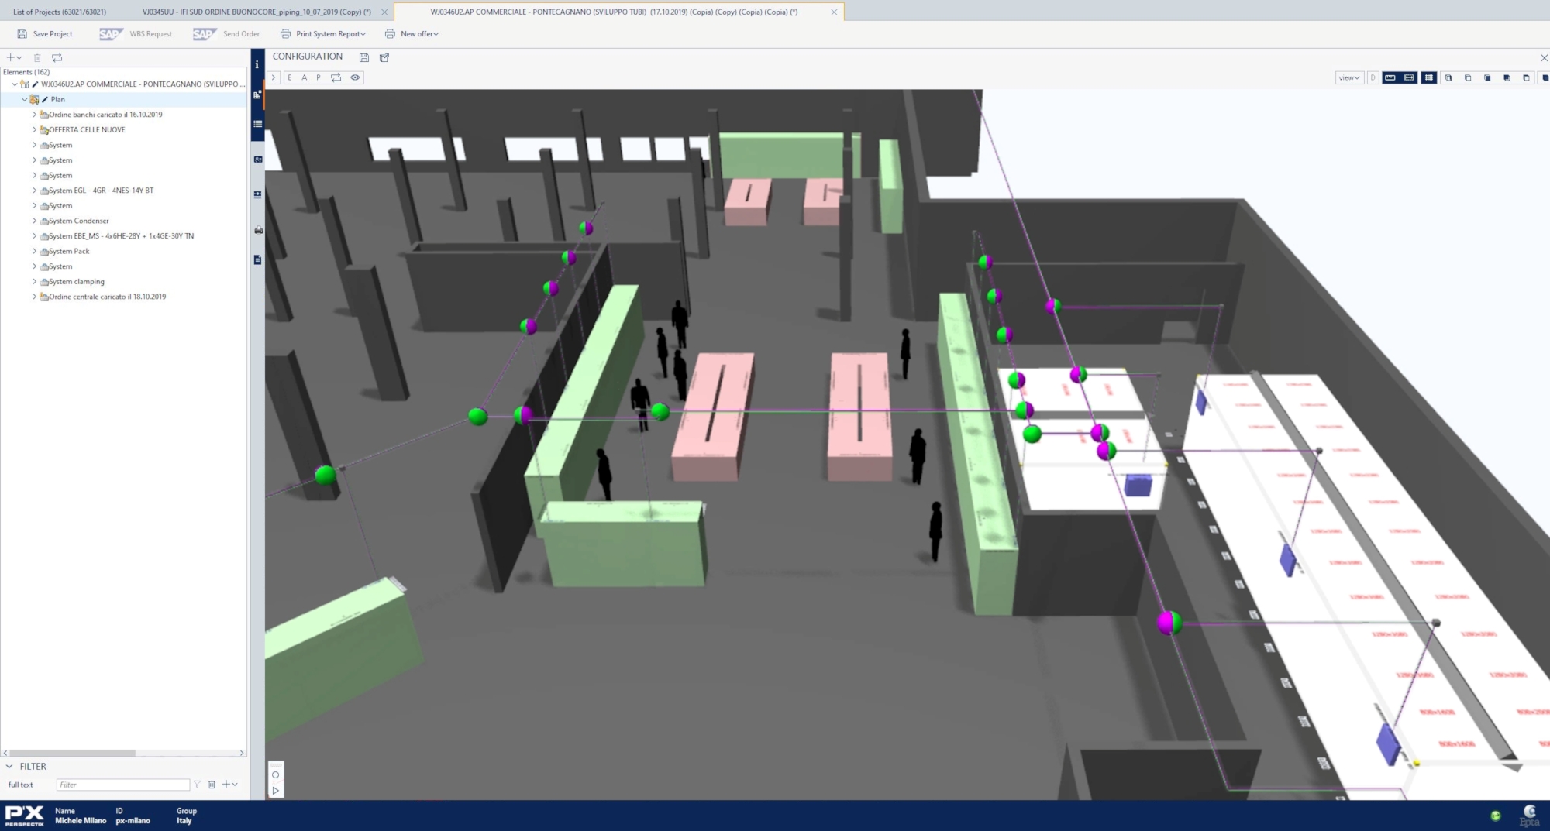Click the info icon in the sidebar

(x=257, y=65)
